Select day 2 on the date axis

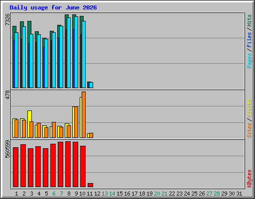(x=24, y=194)
